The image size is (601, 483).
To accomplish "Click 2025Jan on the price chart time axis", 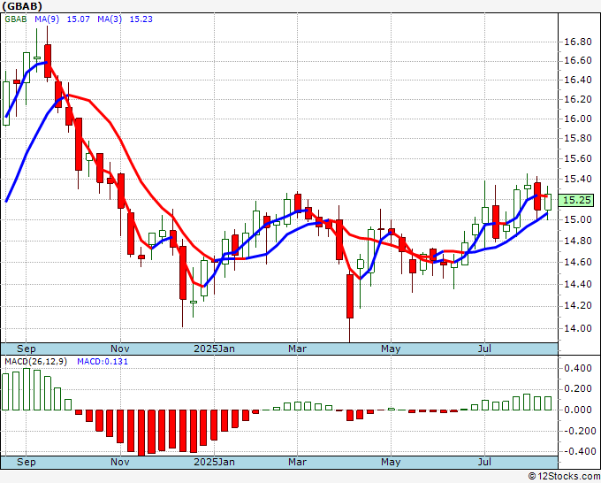I will pos(214,349).
